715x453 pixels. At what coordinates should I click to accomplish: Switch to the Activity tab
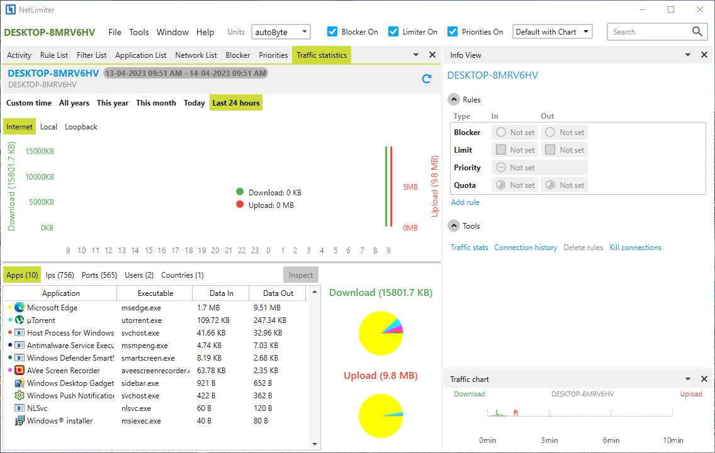pos(19,55)
